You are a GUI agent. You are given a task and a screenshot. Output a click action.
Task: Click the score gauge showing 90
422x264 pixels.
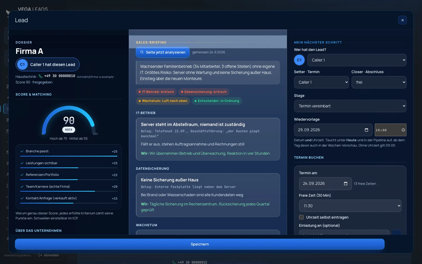(x=69, y=120)
